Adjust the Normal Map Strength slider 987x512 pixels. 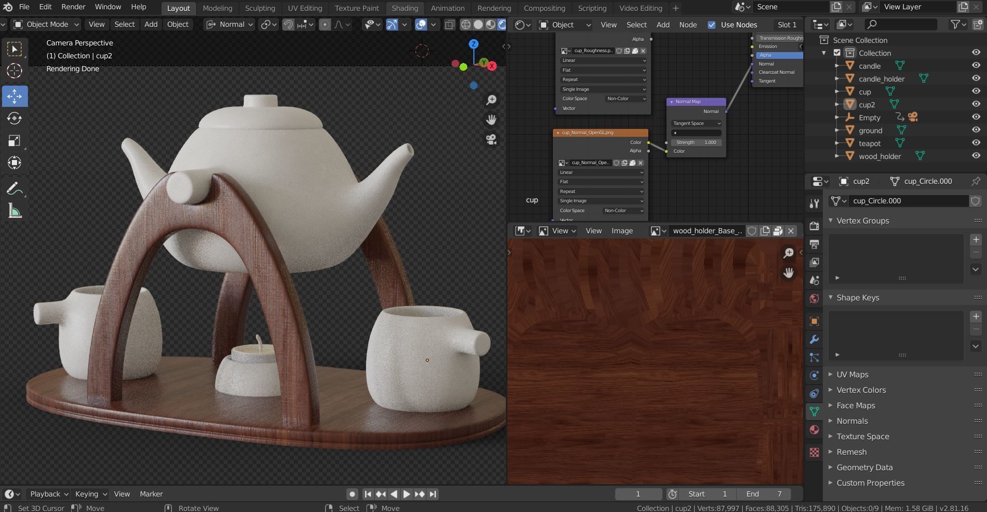[696, 142]
